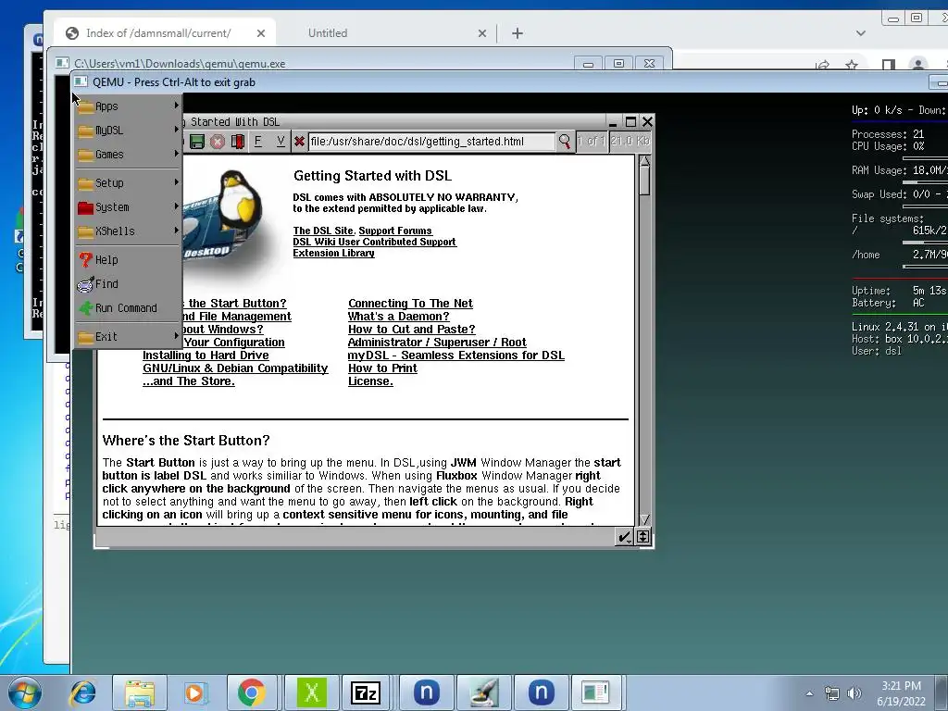Viewport: 948px width, 711px height.
Task: Open myDSL - Seamless Extensions link
Action: [455, 355]
